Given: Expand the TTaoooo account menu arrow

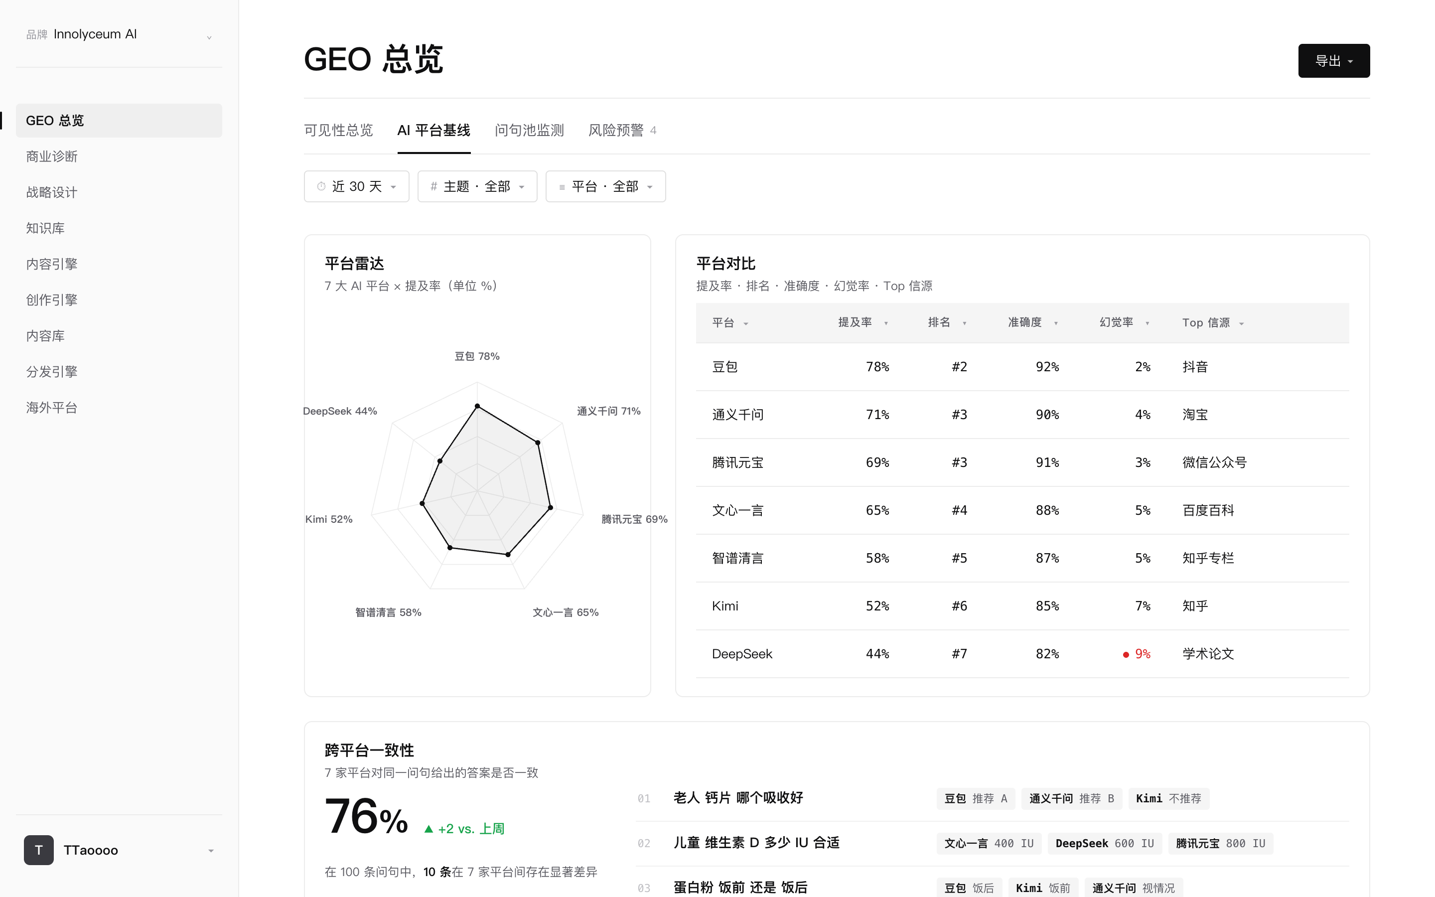Looking at the screenshot, I should pos(210,851).
